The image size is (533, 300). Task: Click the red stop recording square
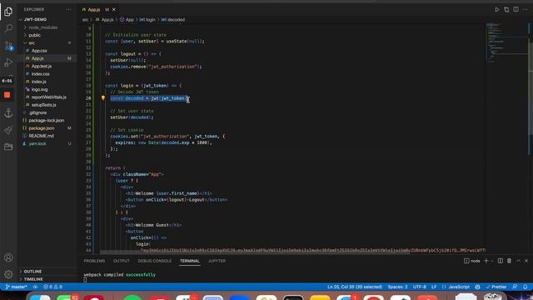[7, 95]
